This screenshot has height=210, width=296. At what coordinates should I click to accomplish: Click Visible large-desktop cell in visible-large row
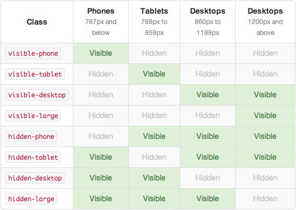pyautogui.click(x=265, y=115)
